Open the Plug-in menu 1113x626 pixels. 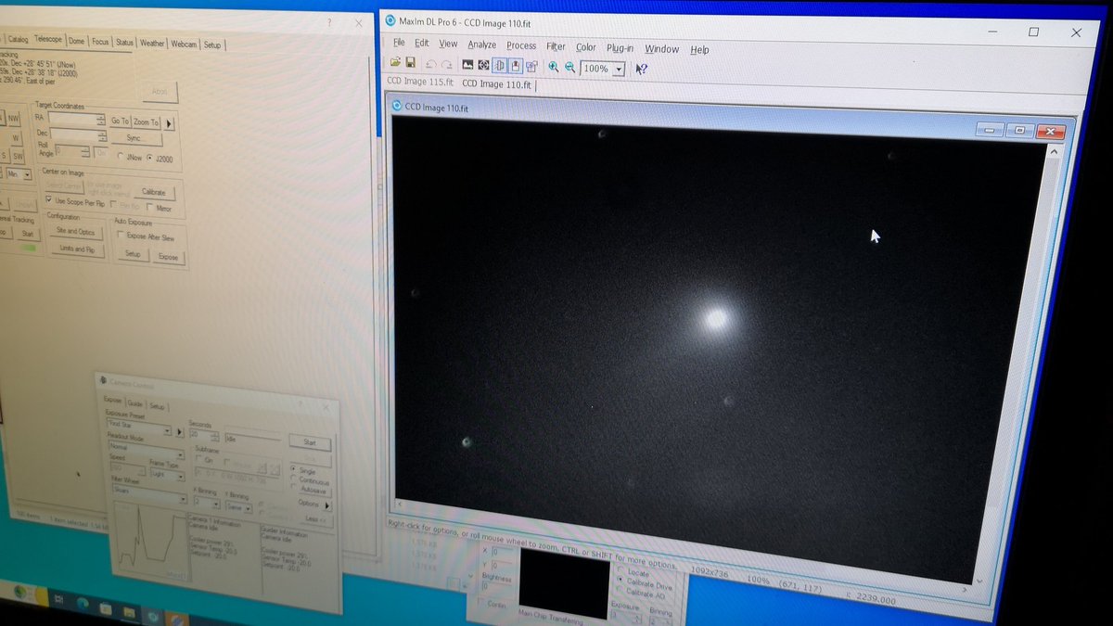pos(620,48)
